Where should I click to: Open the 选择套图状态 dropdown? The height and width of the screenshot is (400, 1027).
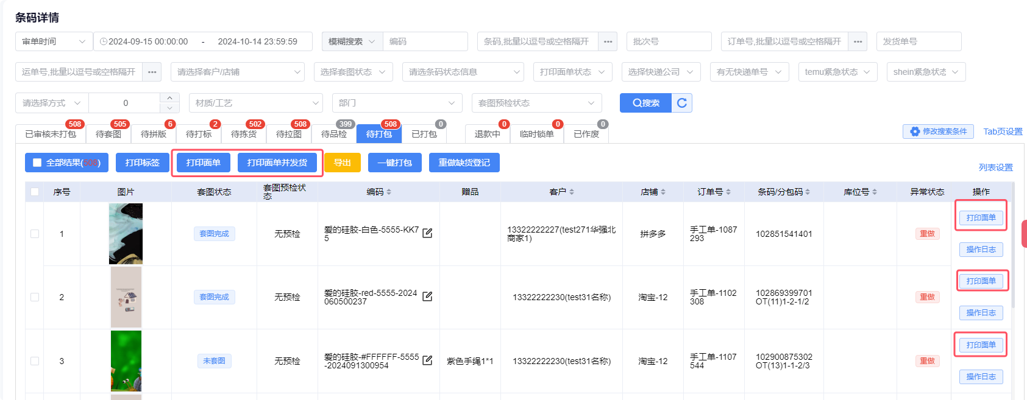353,72
